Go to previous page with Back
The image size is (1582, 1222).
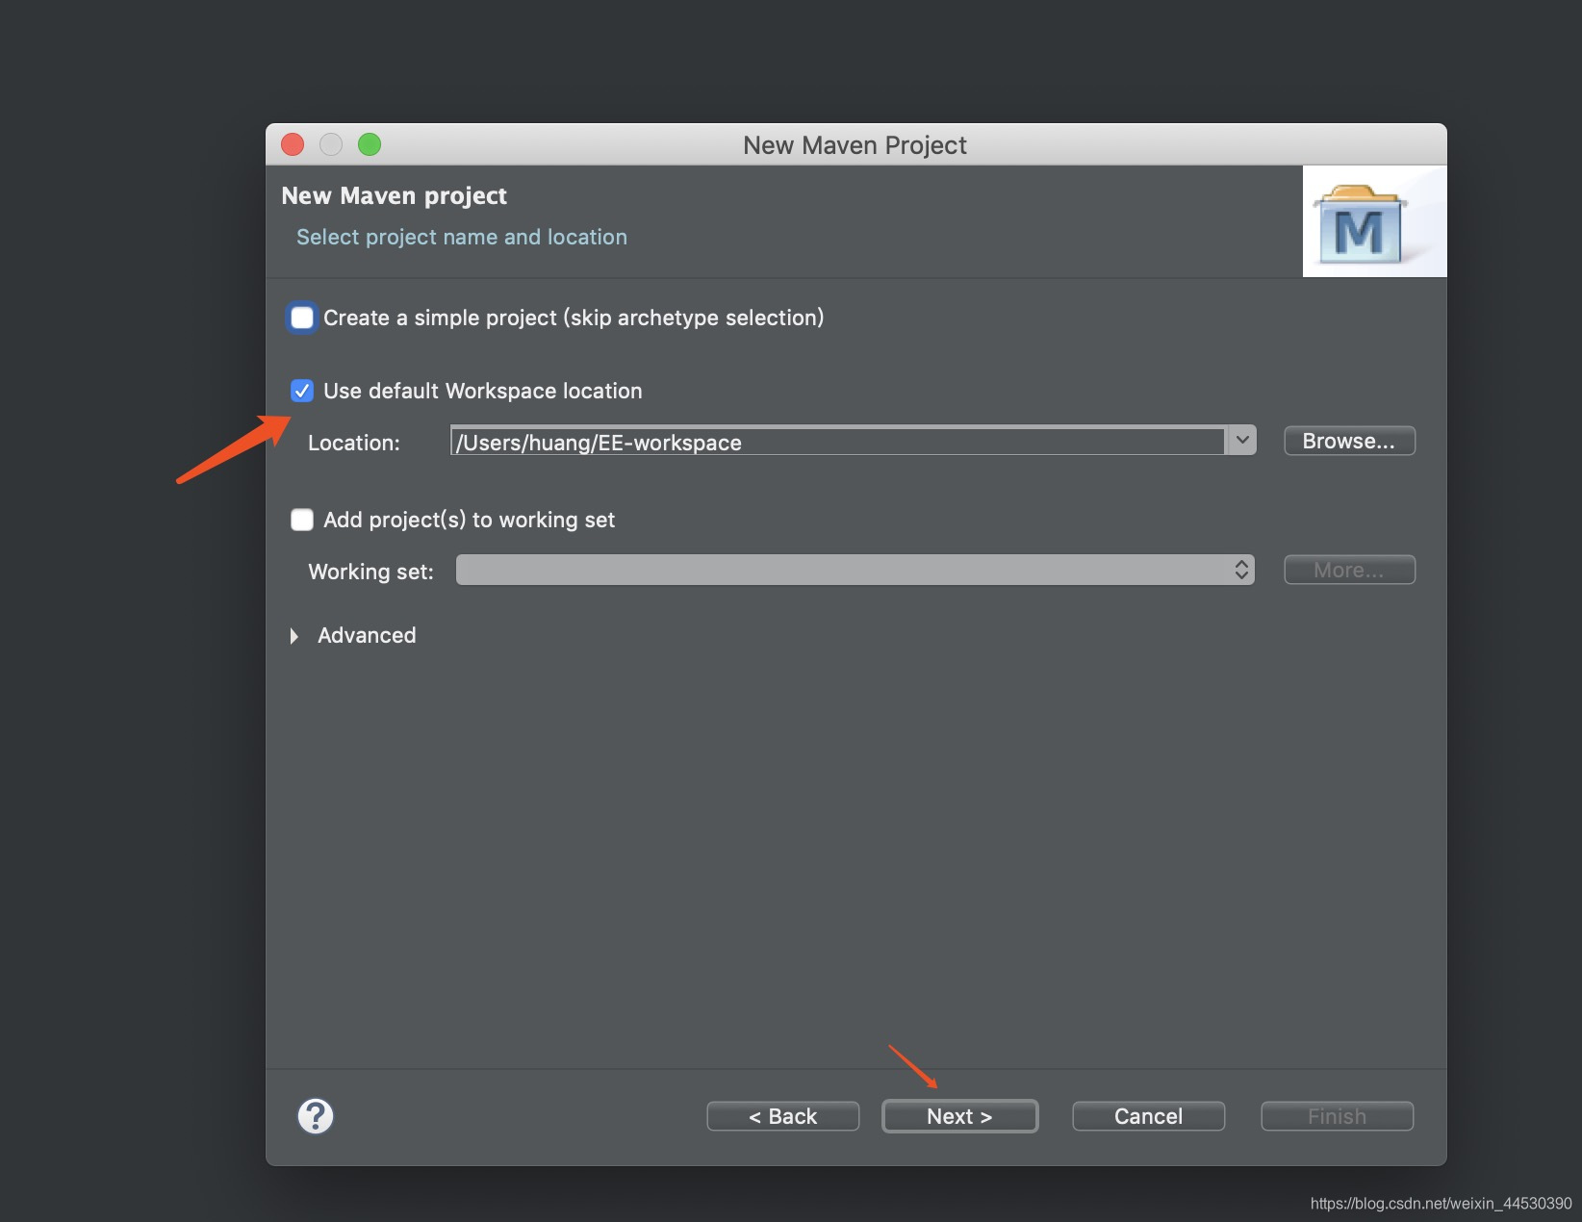(782, 1116)
